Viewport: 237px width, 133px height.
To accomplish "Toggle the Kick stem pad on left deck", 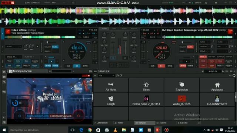I will coord(9,66).
